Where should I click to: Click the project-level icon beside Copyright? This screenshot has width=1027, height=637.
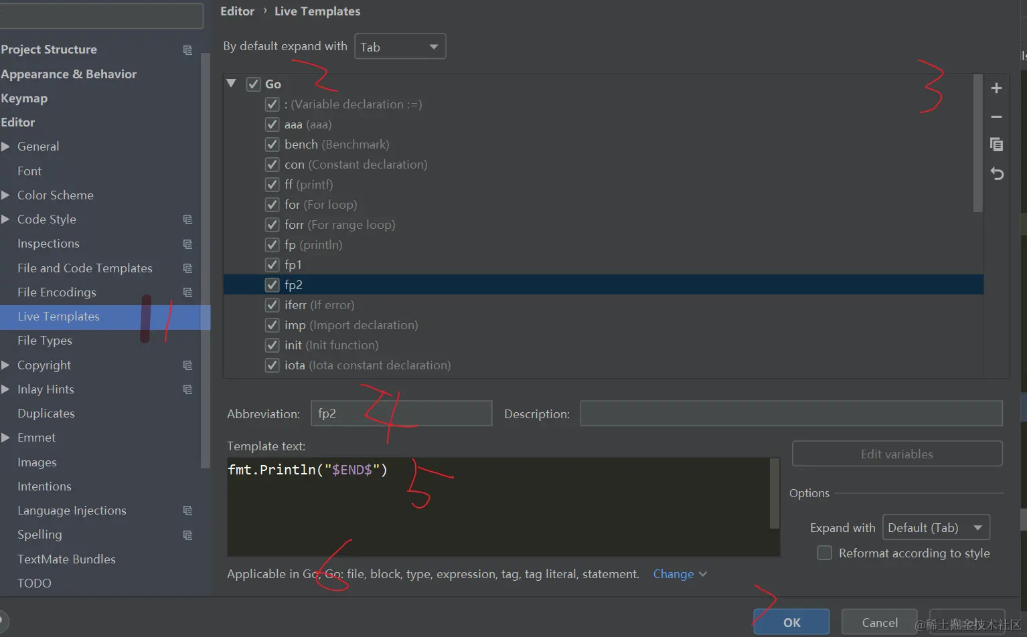tap(187, 365)
